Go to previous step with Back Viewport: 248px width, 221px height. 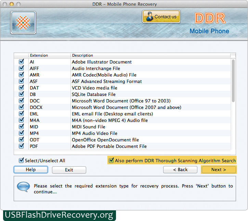(x=180, y=170)
